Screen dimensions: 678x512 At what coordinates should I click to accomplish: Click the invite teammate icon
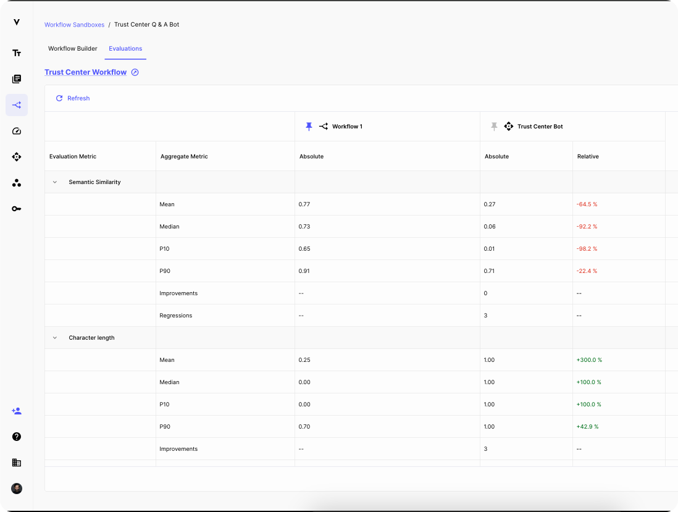tap(17, 411)
